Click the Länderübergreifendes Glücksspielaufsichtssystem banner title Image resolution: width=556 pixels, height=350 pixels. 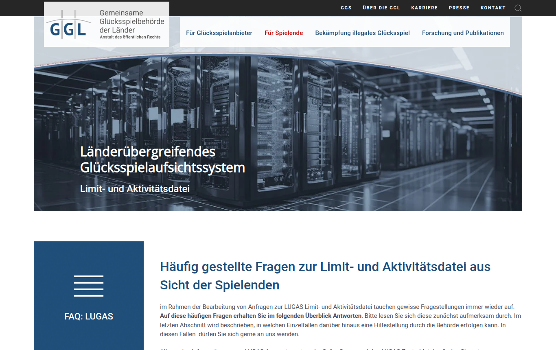[162, 160]
